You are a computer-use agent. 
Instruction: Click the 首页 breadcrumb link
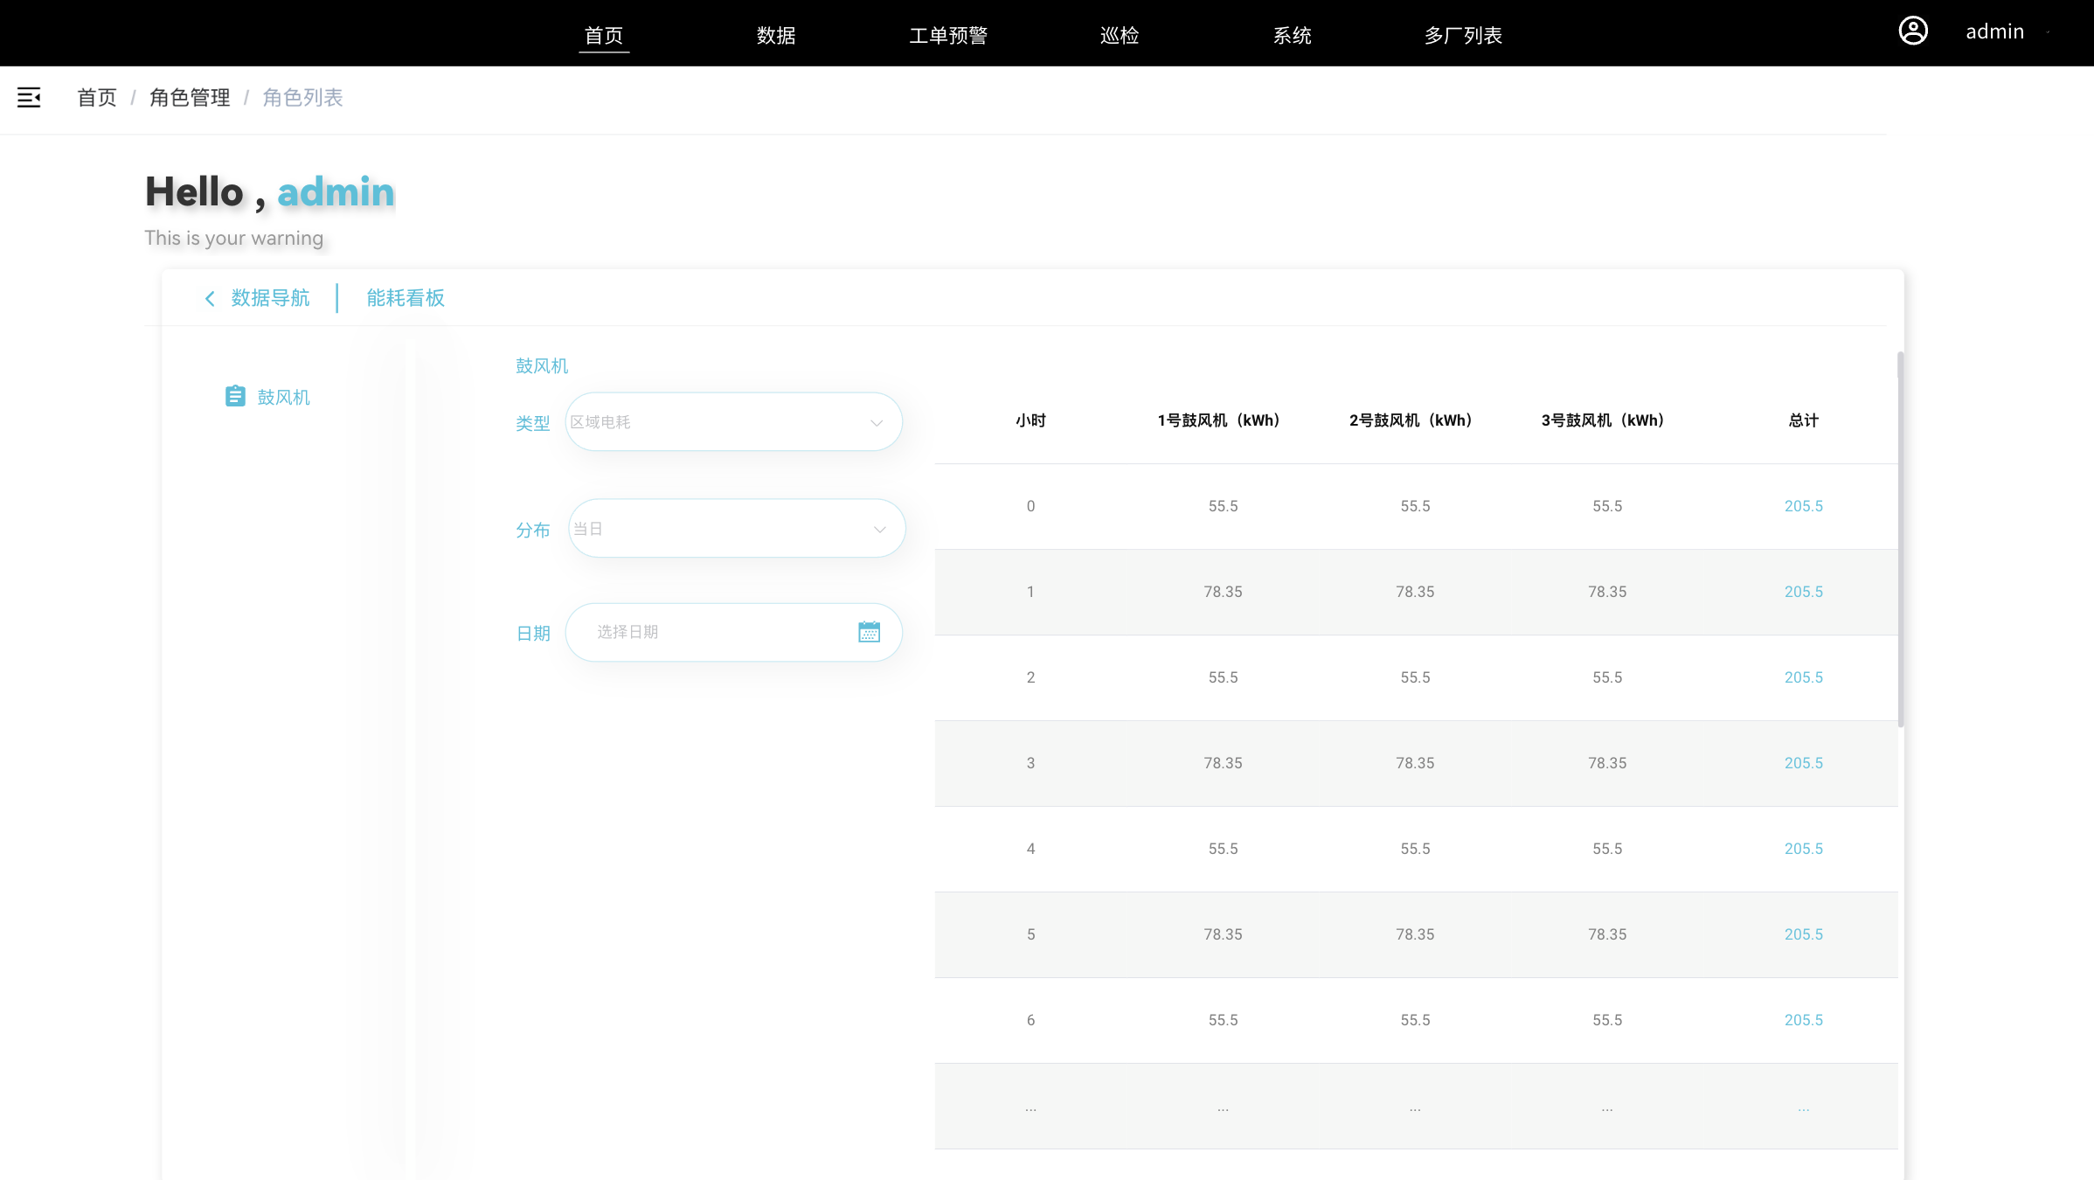[97, 98]
